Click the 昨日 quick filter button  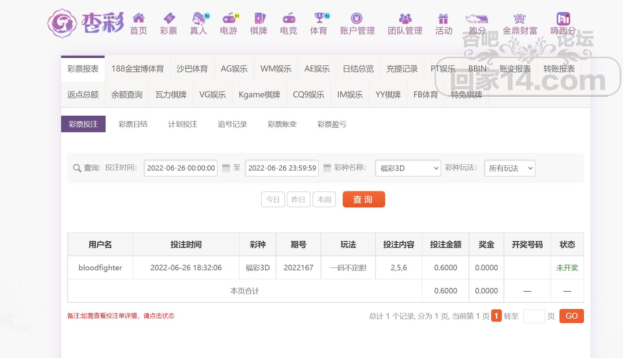pyautogui.click(x=298, y=200)
